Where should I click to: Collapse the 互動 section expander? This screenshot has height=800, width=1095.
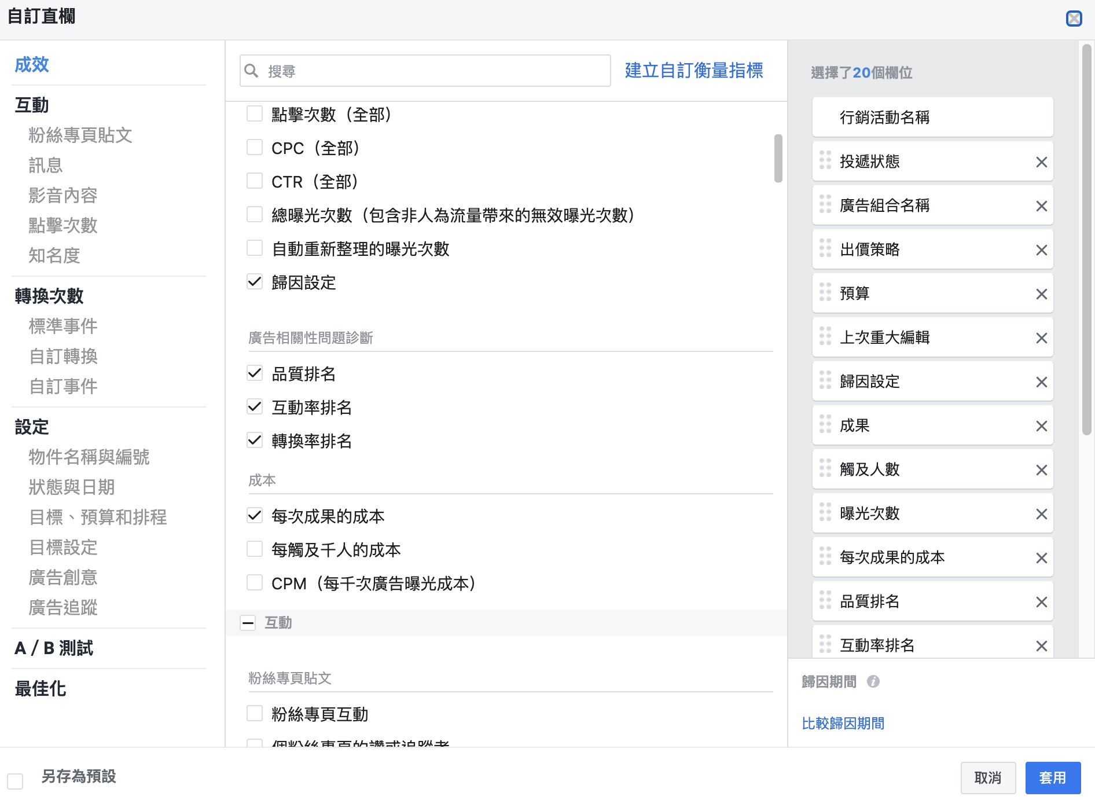248,623
